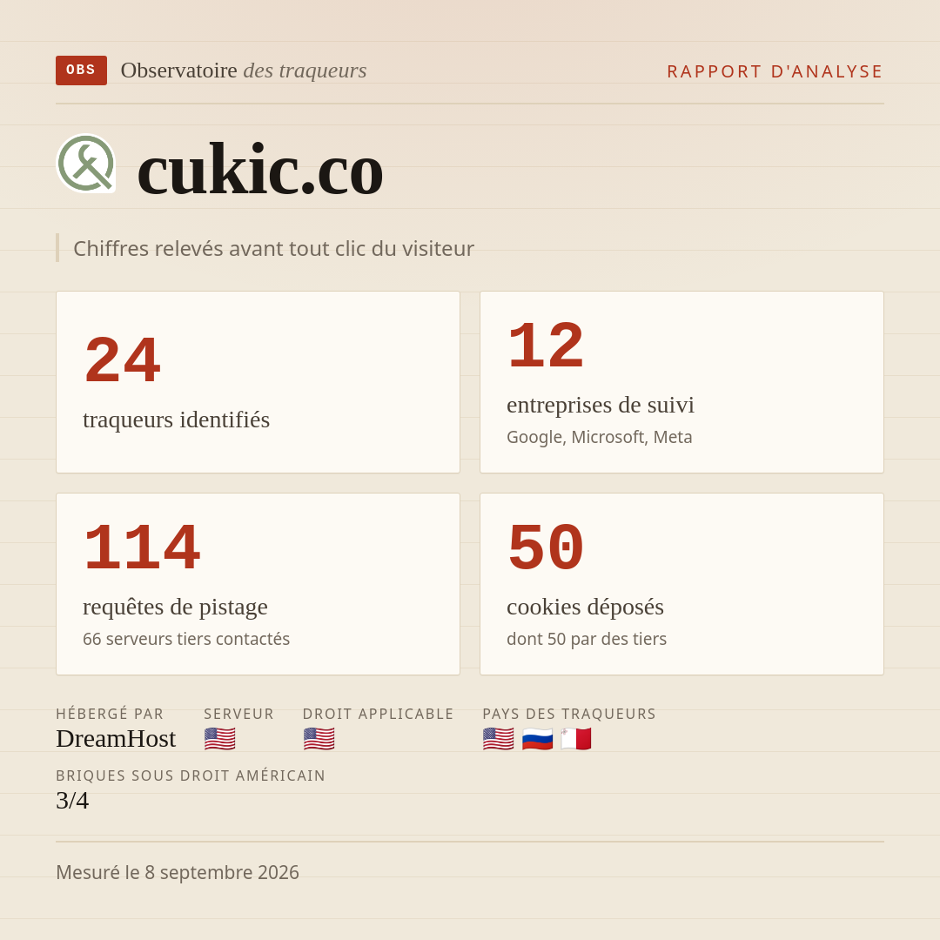Click '66 serveurs tiers contactés' text
This screenshot has width=940, height=940.
click(186, 639)
